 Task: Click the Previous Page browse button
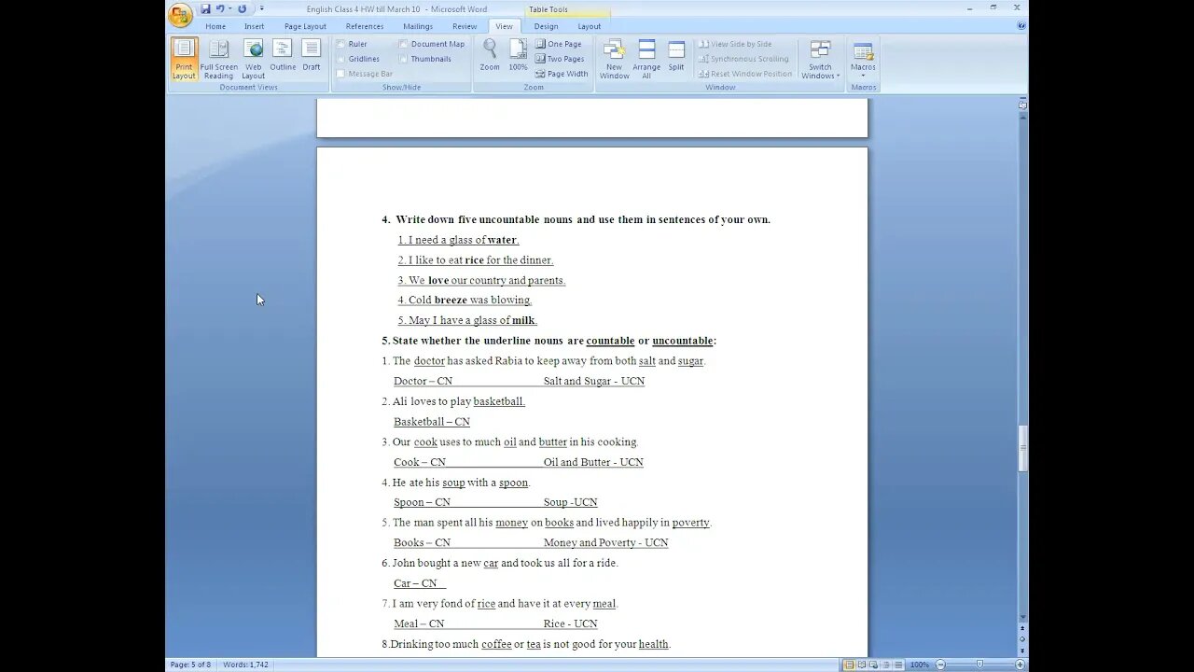click(x=1023, y=629)
